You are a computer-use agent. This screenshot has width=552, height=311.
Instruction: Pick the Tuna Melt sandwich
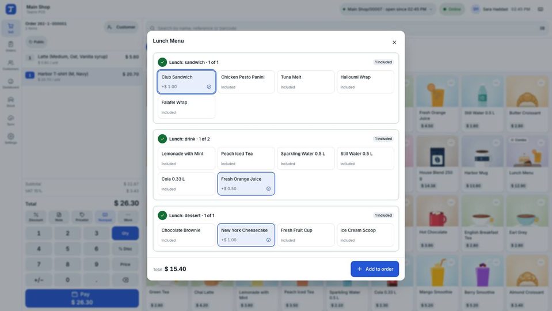coord(306,82)
